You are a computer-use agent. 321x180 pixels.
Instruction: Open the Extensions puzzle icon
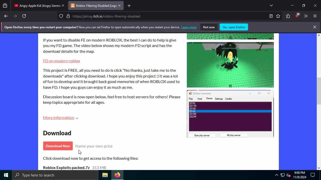click(x=288, y=16)
